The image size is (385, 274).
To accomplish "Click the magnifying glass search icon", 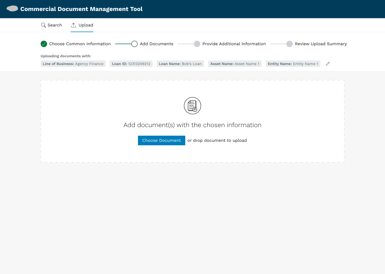I will coord(43,25).
